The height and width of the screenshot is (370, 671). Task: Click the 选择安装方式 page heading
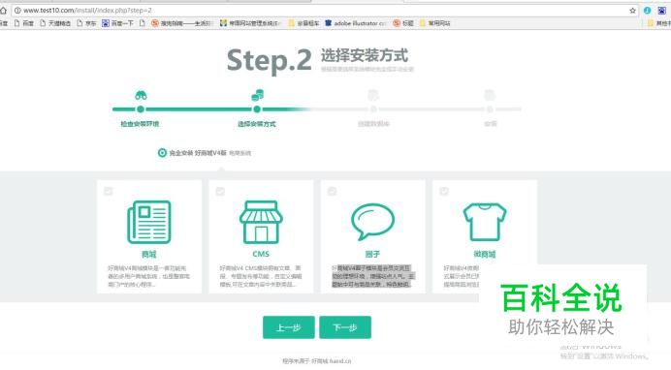tap(365, 55)
